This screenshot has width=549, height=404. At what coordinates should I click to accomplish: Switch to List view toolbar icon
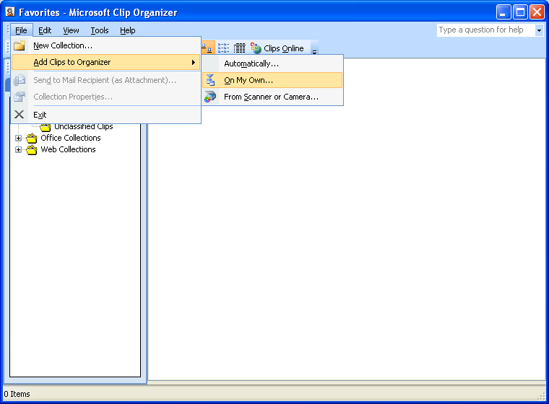[x=223, y=48]
